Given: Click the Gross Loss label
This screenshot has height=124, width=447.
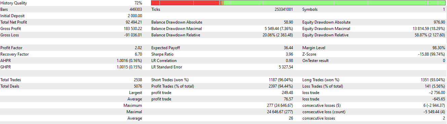Looking at the screenshot, I should pos(10,35).
